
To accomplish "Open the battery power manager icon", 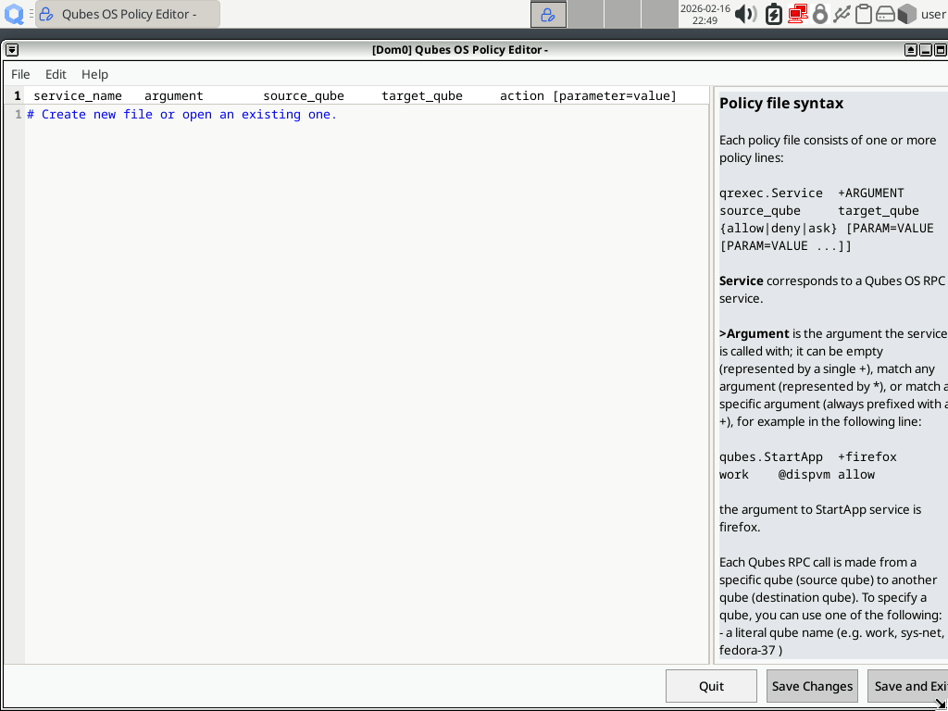I will click(773, 14).
